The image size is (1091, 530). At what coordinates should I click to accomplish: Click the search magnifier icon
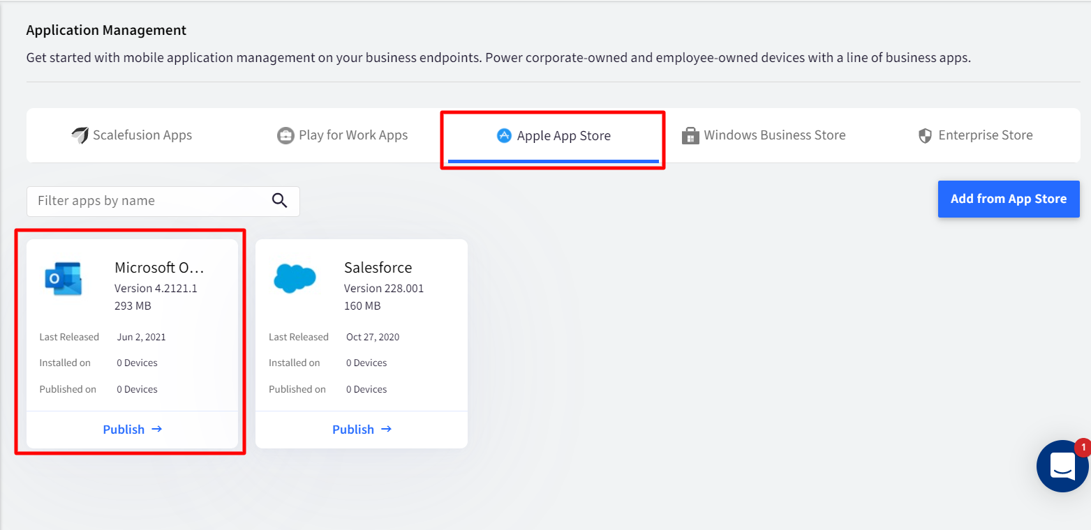click(x=280, y=201)
